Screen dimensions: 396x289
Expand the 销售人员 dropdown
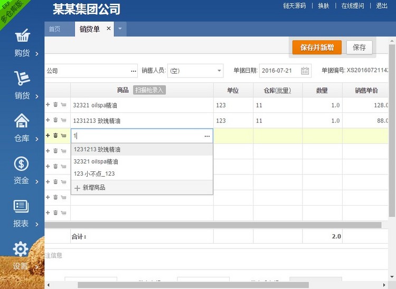220,71
